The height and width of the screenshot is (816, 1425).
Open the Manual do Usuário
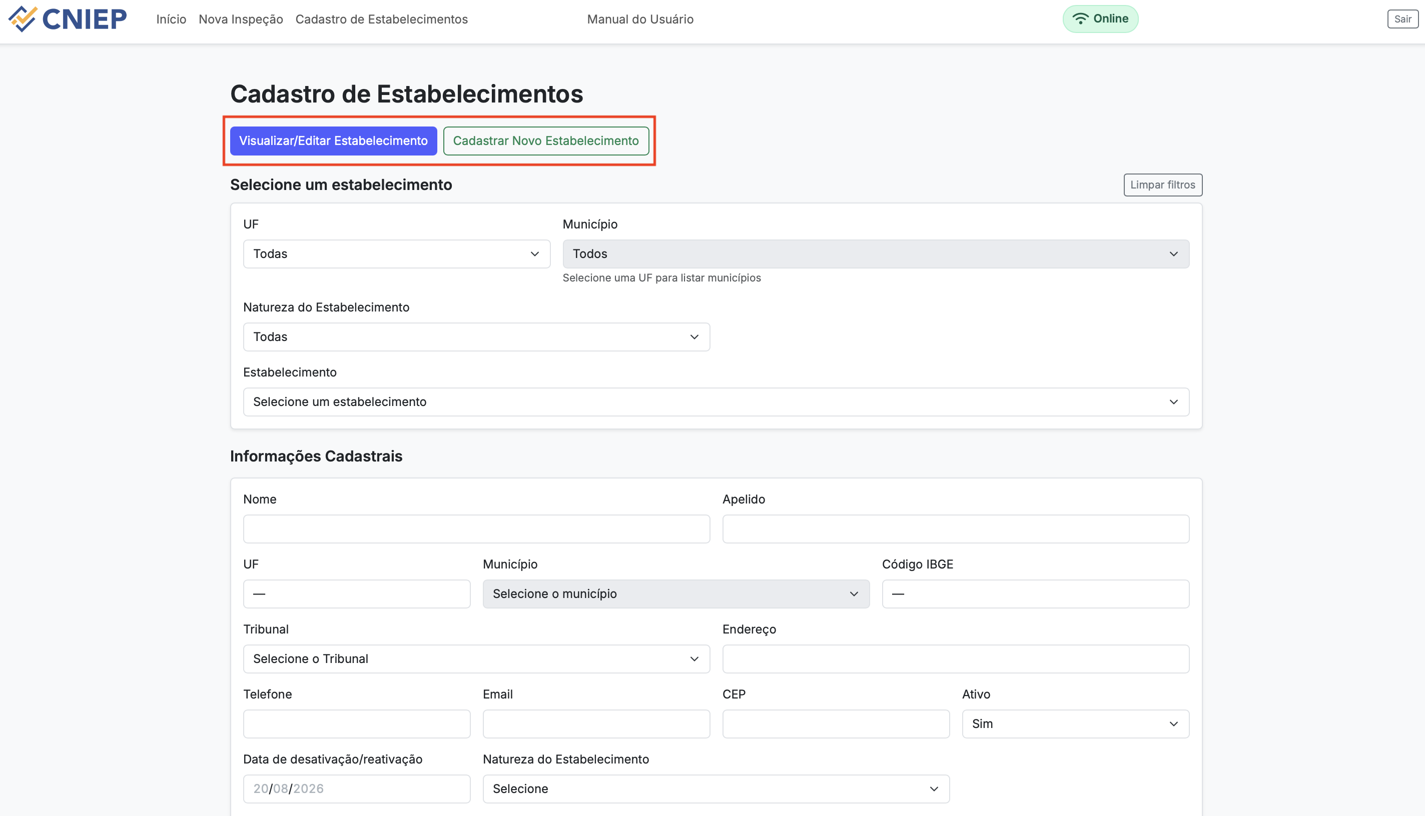point(640,19)
